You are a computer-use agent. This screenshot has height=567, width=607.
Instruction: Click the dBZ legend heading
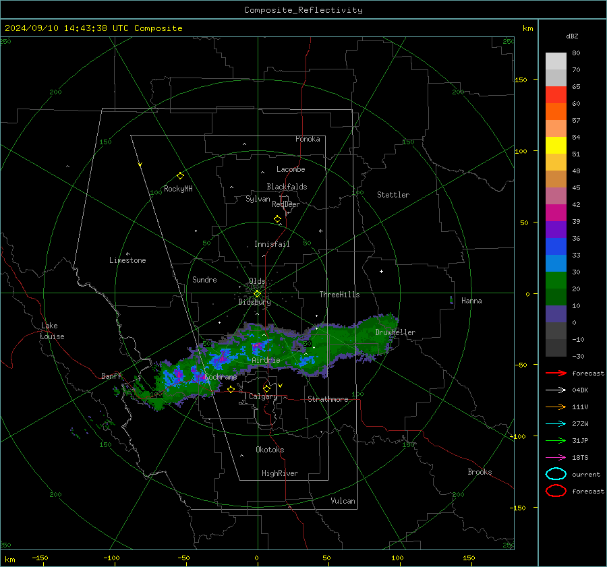point(572,36)
